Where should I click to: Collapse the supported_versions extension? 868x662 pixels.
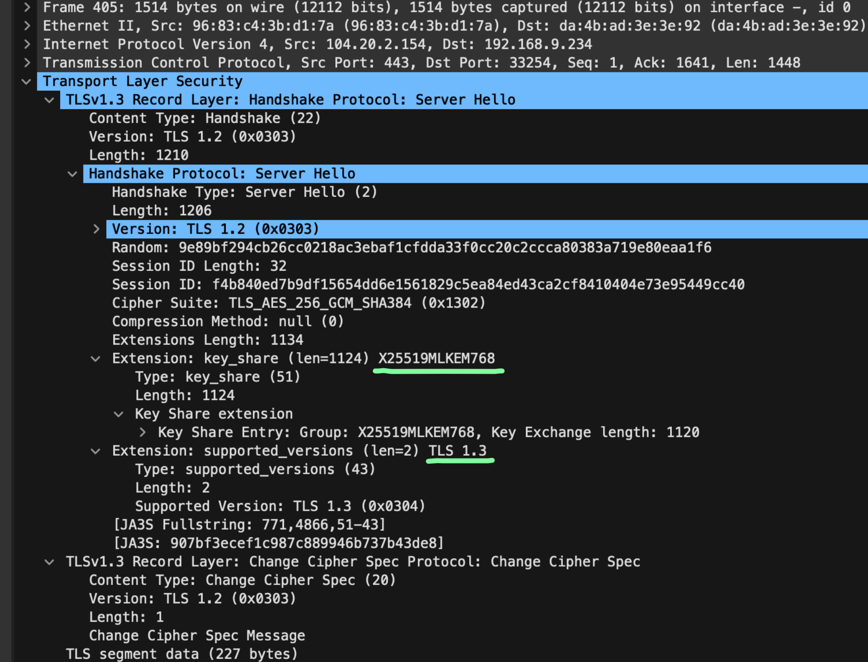click(95, 450)
